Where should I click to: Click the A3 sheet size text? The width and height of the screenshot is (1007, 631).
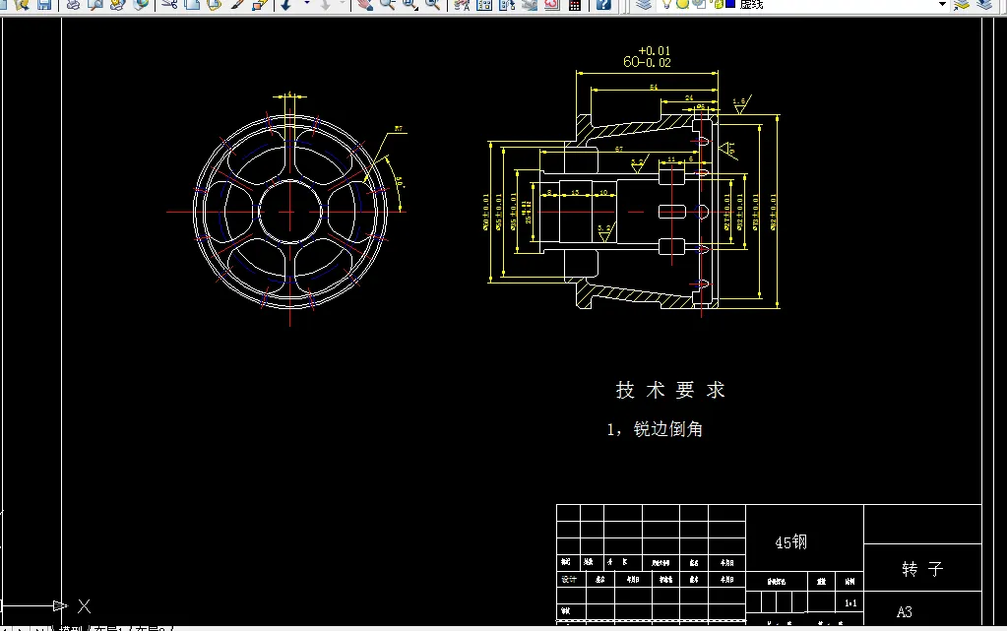(905, 611)
